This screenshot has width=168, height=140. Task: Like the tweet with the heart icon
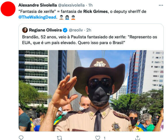98,138
